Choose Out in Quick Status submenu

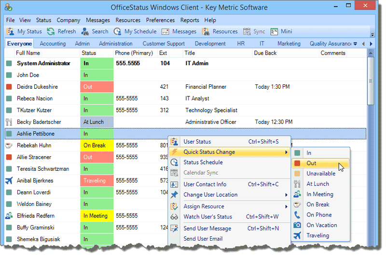click(x=320, y=163)
